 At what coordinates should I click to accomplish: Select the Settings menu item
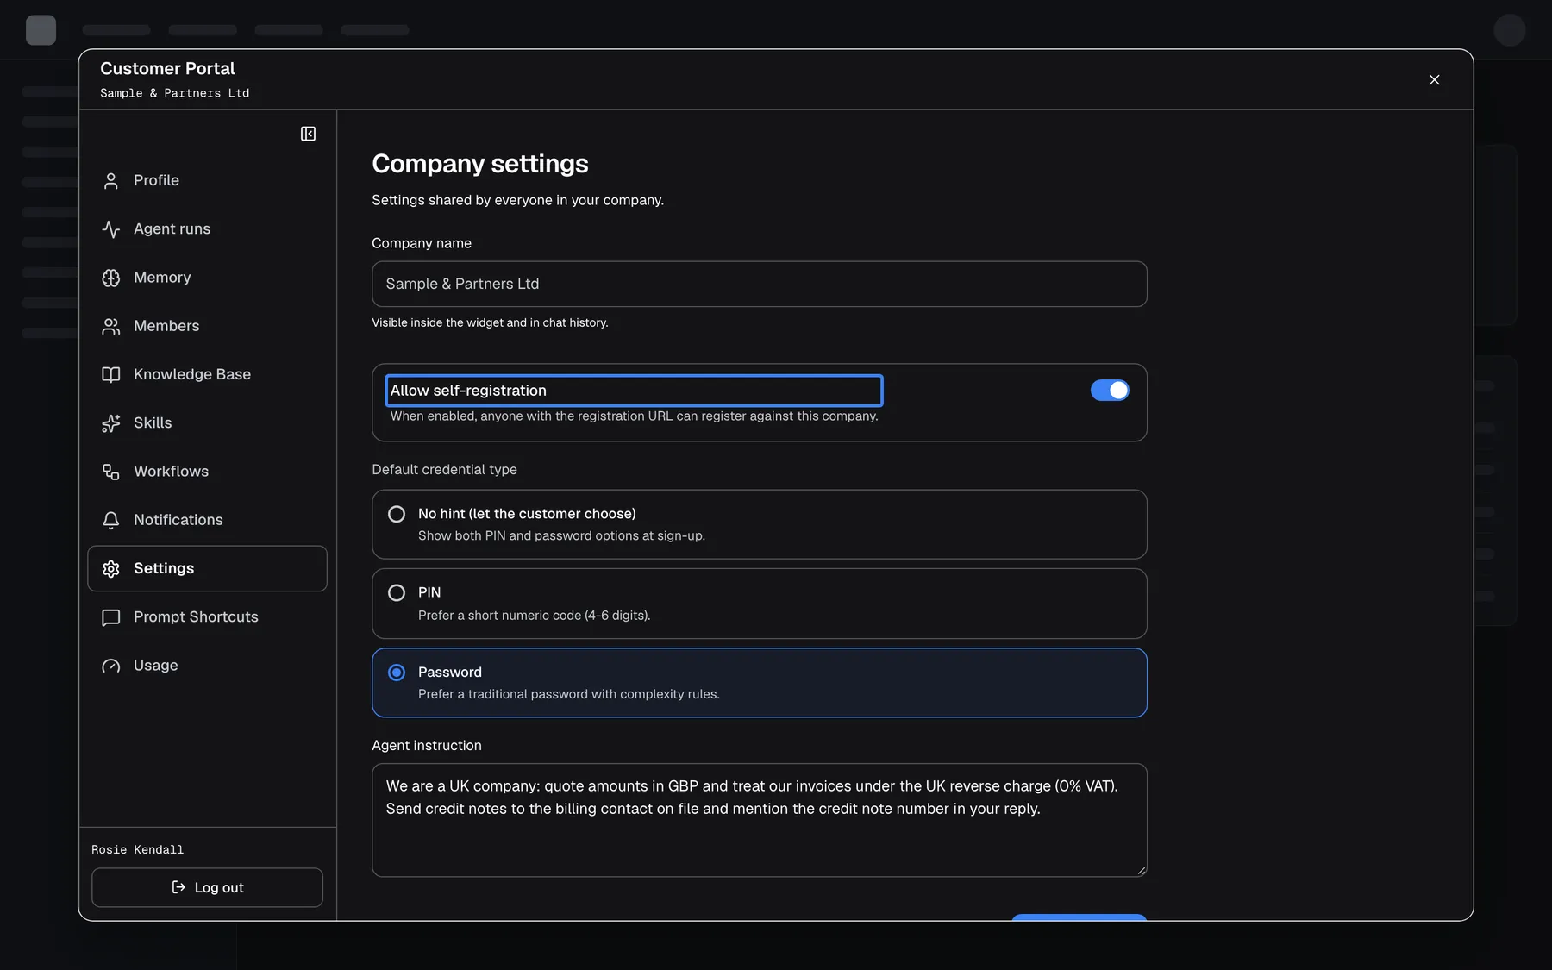[207, 568]
